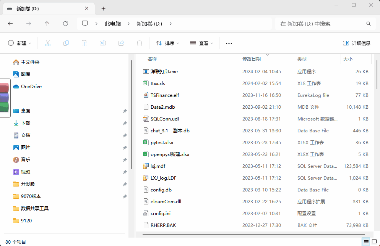Expand the 排序 sort dropdown
Screen dimensions: 380x246
(x=167, y=43)
